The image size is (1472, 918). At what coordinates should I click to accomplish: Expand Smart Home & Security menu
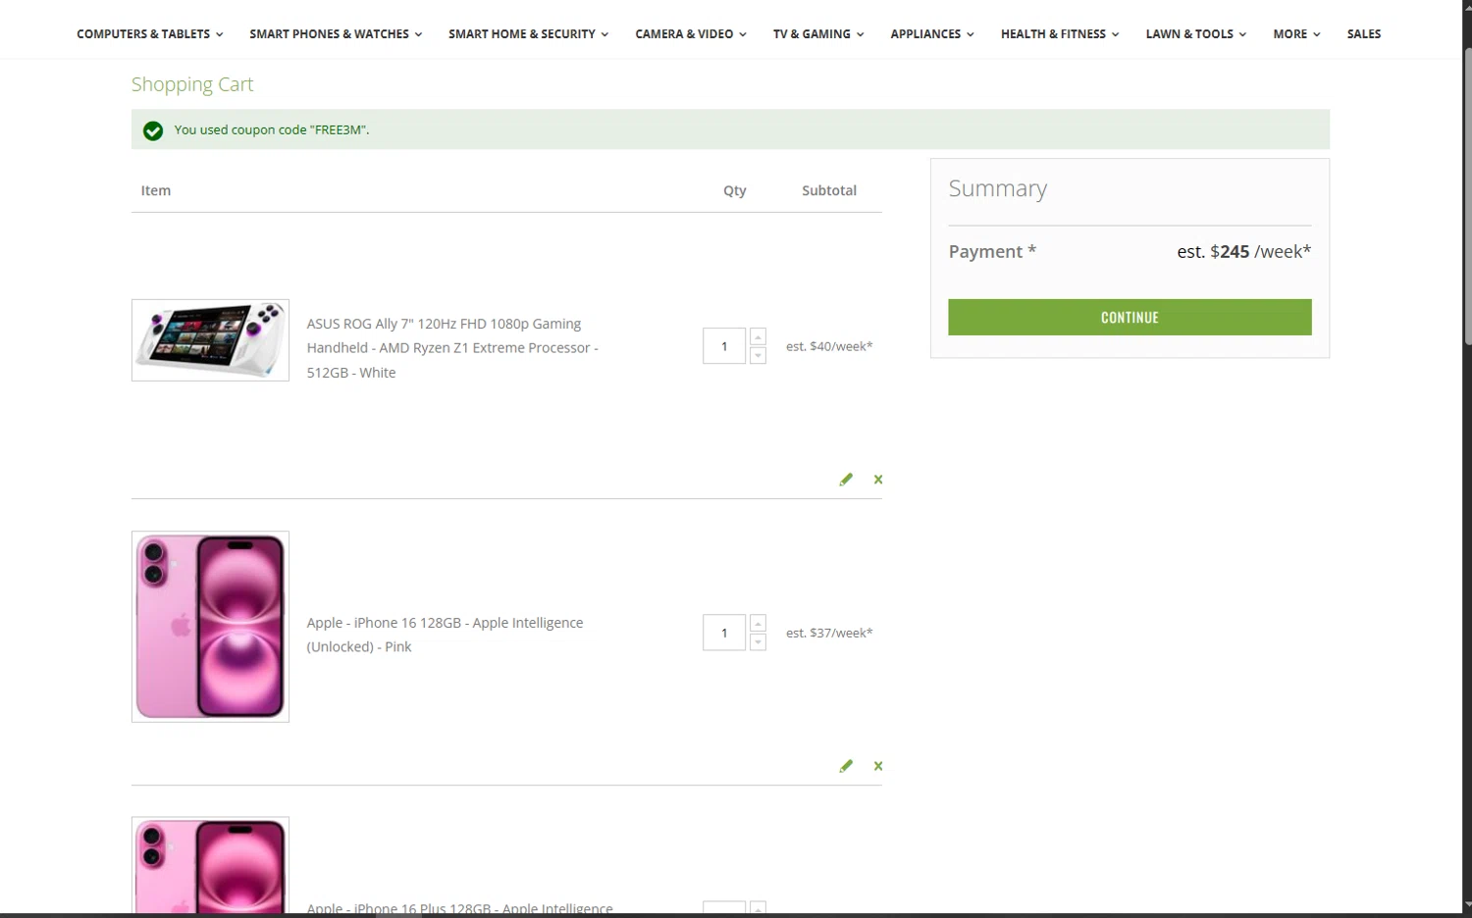[x=529, y=33]
